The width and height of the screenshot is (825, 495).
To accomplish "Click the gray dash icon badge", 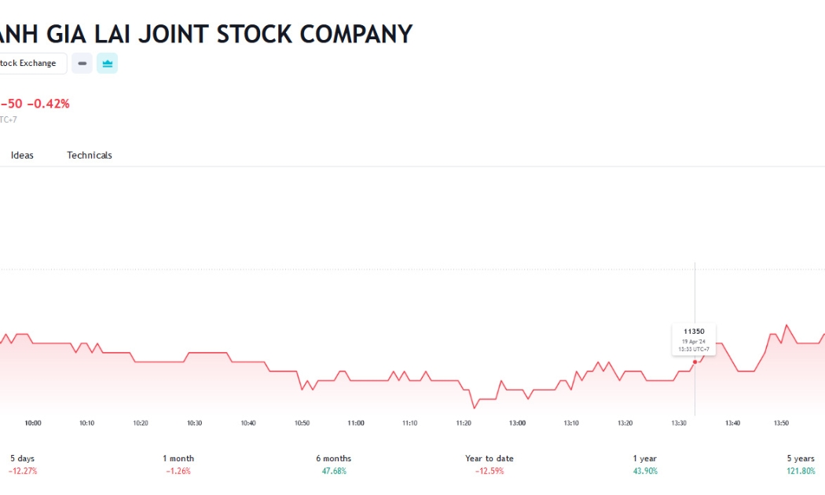I will [x=82, y=63].
